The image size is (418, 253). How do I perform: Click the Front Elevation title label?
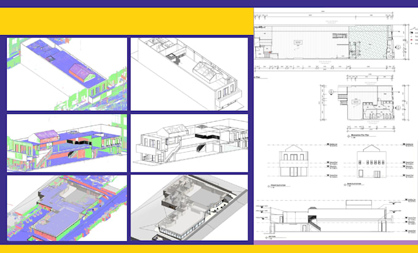tap(278, 185)
